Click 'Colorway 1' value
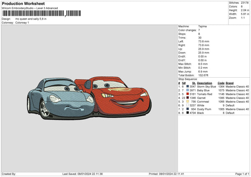The image size is (251, 177). pos(22,23)
